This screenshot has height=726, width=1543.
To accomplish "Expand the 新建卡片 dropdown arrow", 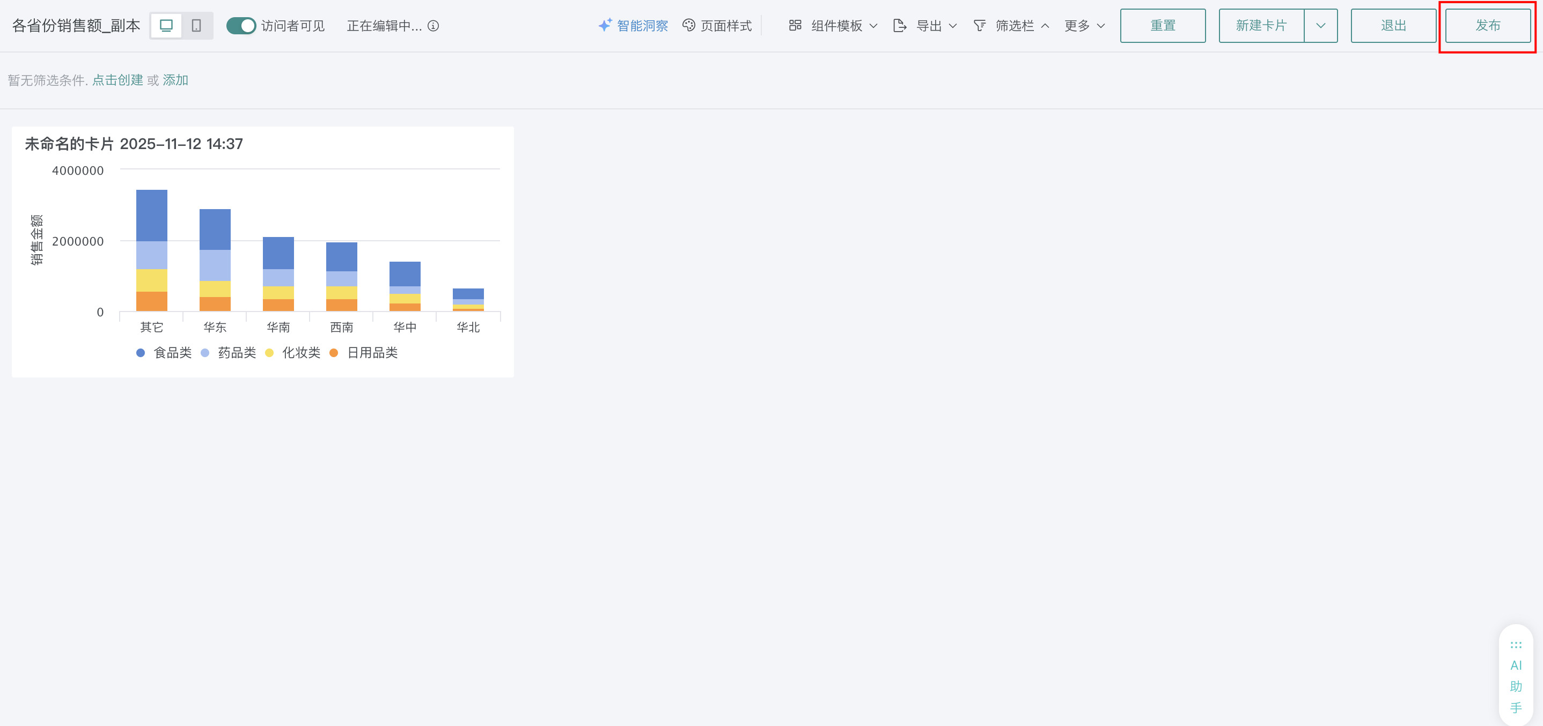I will (x=1320, y=26).
